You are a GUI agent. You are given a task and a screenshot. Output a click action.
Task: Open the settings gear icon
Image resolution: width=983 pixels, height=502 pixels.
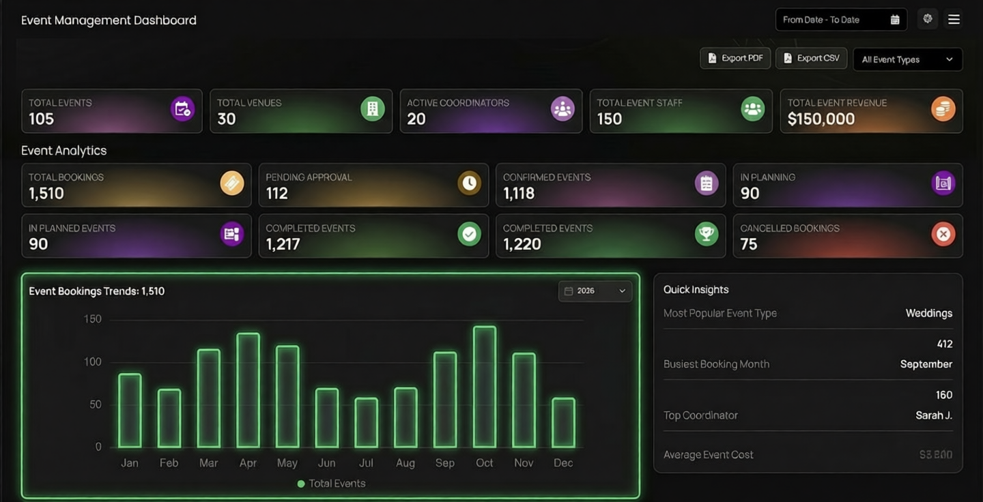click(928, 19)
